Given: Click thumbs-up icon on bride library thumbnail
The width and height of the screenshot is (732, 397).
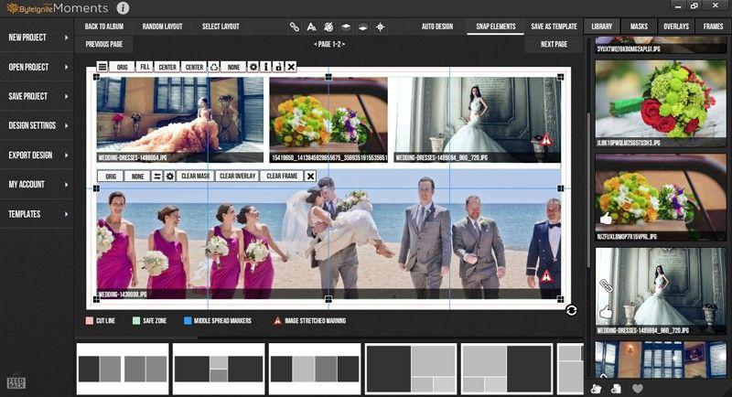Looking at the screenshot, I should [606, 311].
